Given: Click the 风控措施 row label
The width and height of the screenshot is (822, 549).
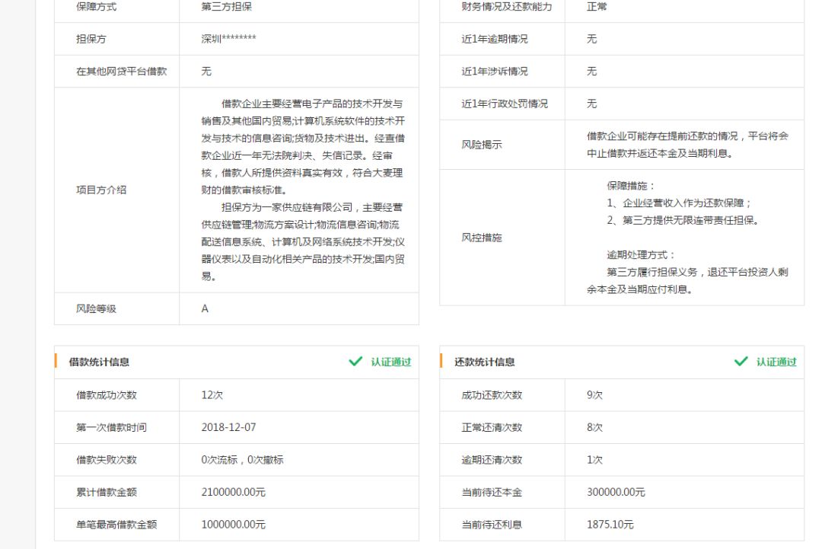Looking at the screenshot, I should [482, 238].
